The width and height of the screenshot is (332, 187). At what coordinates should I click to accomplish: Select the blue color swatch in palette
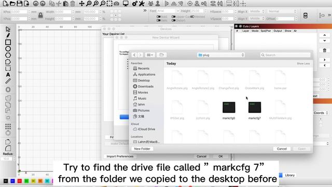(x=12, y=181)
